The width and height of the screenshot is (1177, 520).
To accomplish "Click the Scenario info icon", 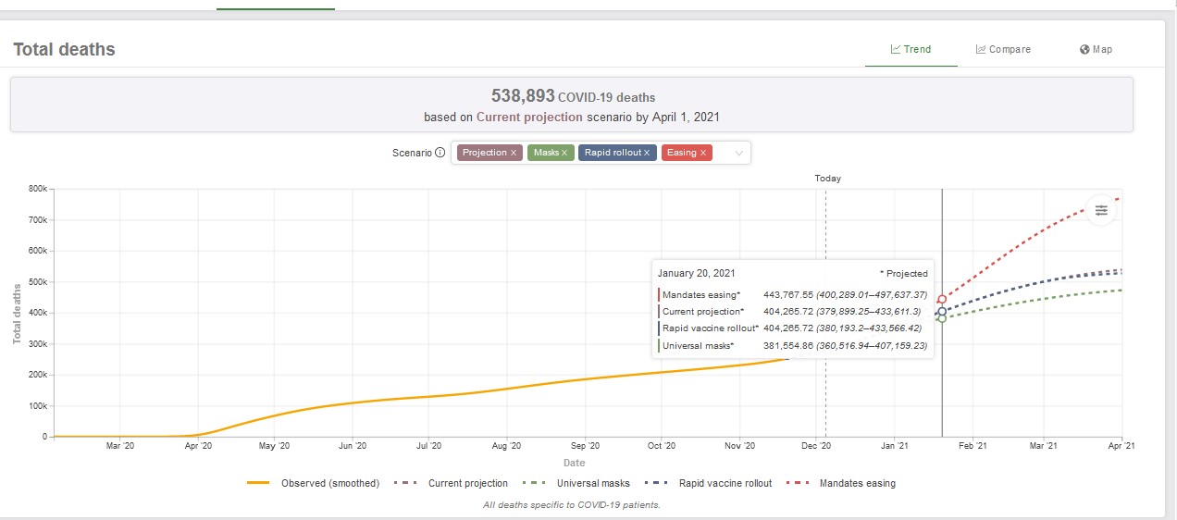I will (x=440, y=153).
